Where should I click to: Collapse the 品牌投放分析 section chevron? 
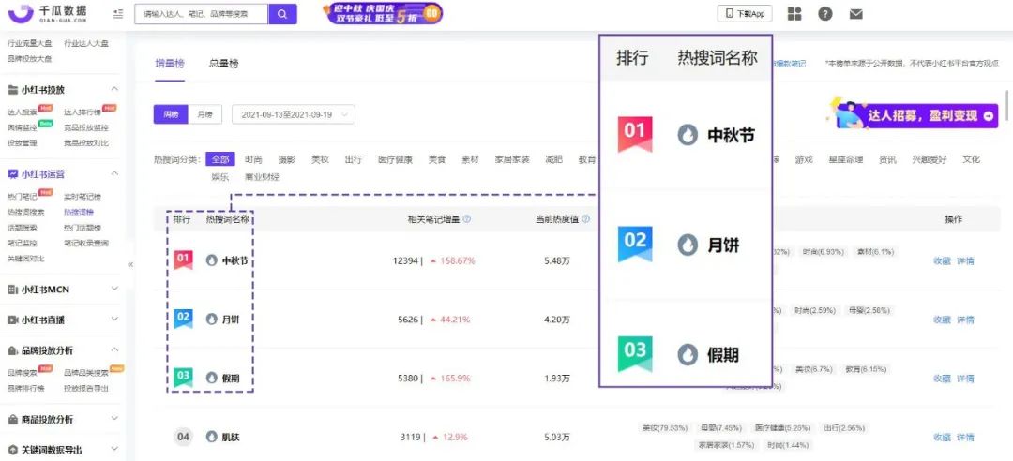114,349
